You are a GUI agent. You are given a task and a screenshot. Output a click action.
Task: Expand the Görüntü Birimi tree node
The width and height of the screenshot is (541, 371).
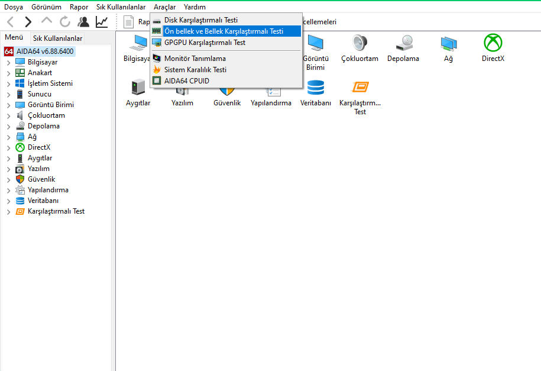coord(9,105)
